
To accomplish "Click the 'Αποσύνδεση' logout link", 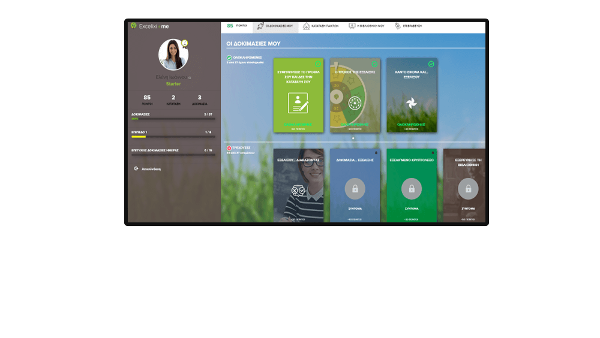I will click(152, 169).
